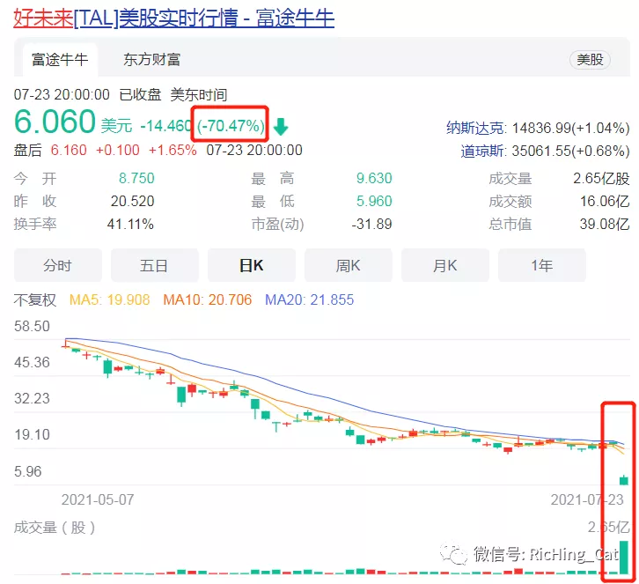The height and width of the screenshot is (584, 639).
Task: Click the 最高 value 9.630
Action: click(374, 178)
